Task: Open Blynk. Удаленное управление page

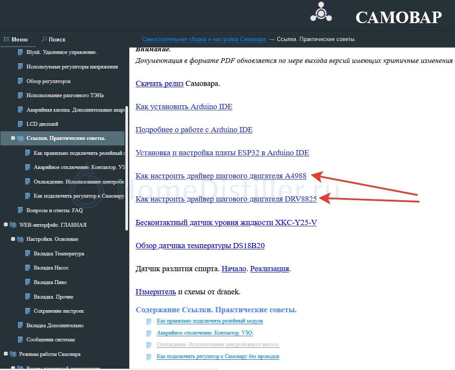Action: tap(62, 52)
